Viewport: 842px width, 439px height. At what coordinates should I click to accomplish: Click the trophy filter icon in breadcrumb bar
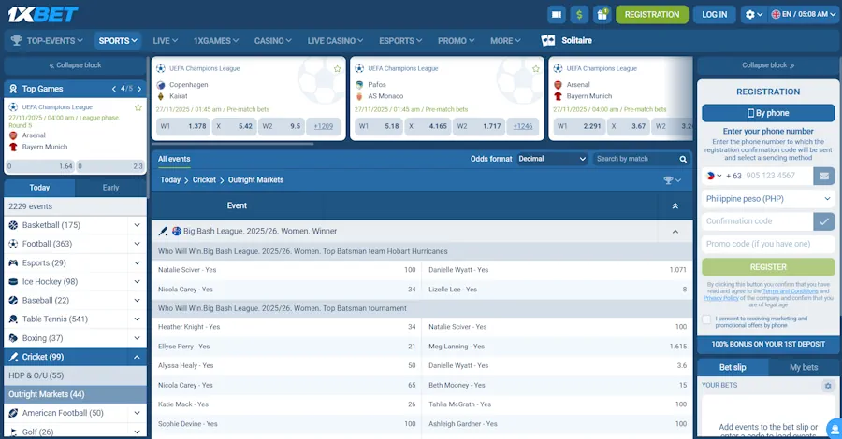click(672, 180)
